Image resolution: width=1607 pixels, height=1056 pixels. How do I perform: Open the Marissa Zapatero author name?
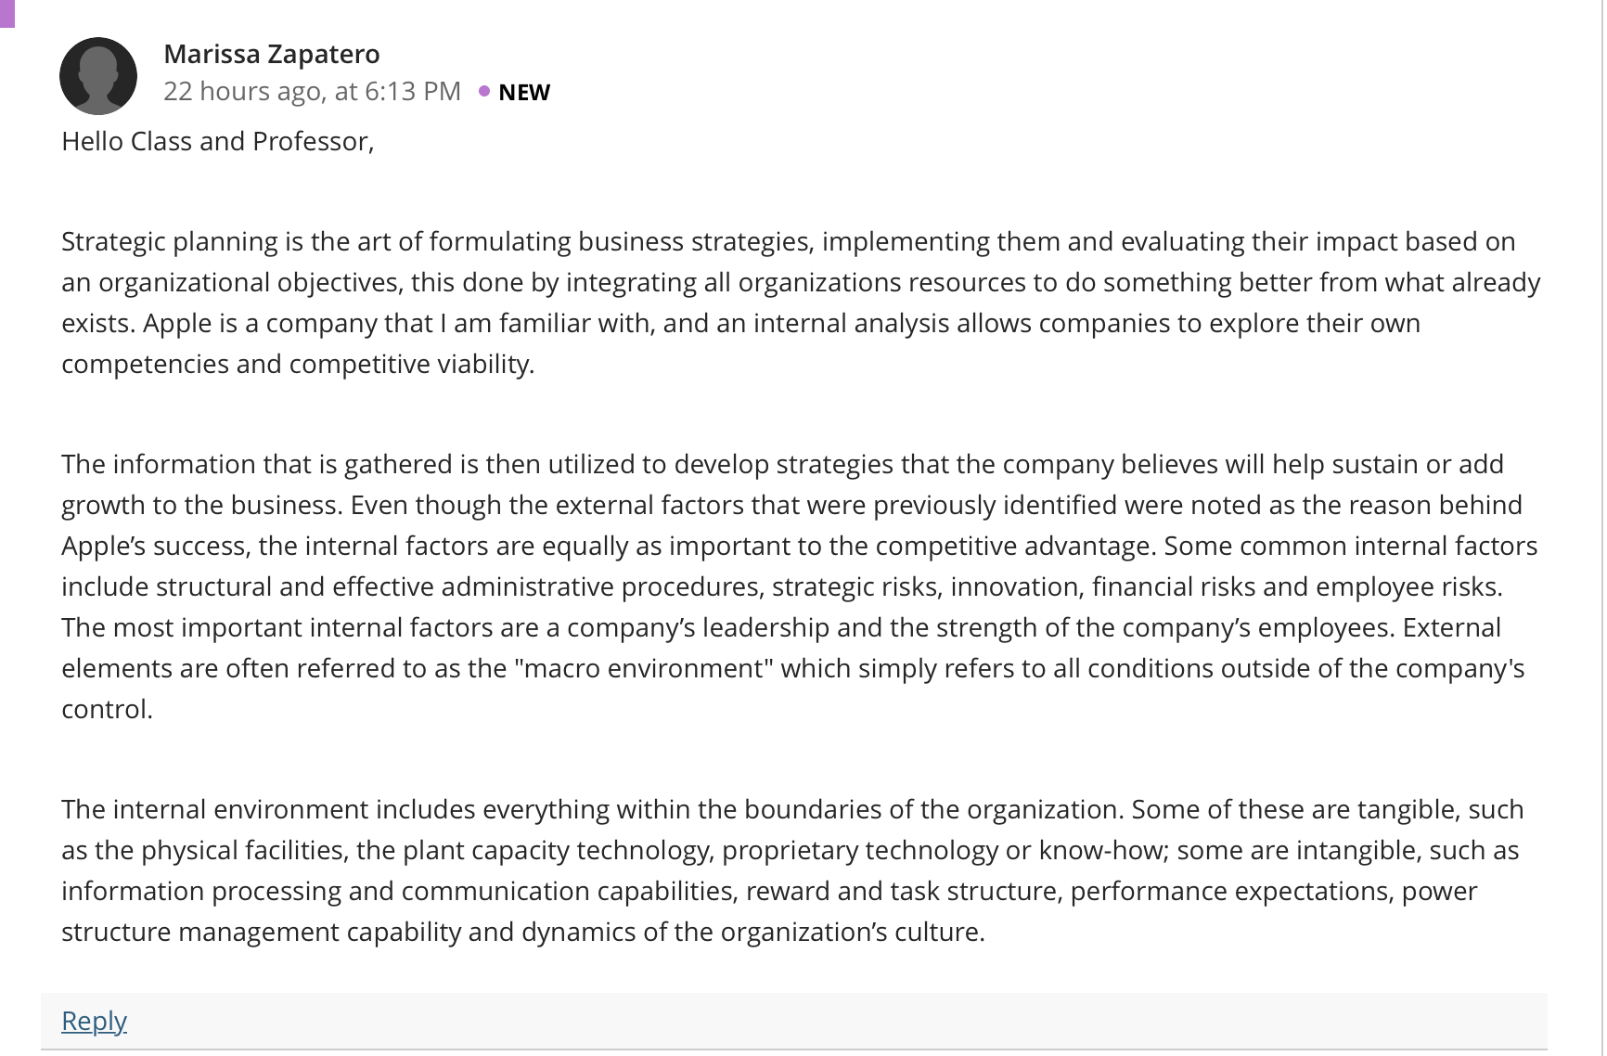tap(272, 54)
